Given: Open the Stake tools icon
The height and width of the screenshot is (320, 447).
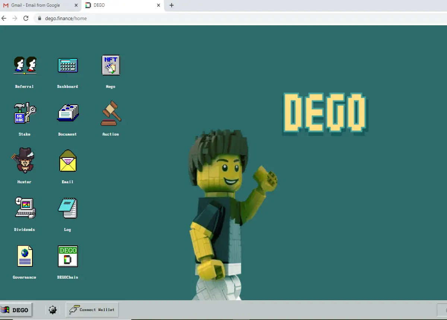Looking at the screenshot, I should 25,113.
